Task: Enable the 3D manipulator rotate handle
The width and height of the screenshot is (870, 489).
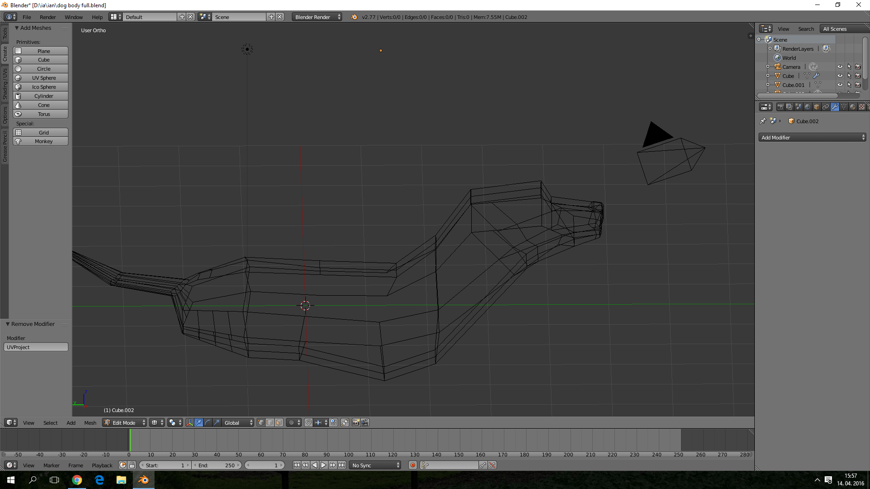Action: coord(208,422)
